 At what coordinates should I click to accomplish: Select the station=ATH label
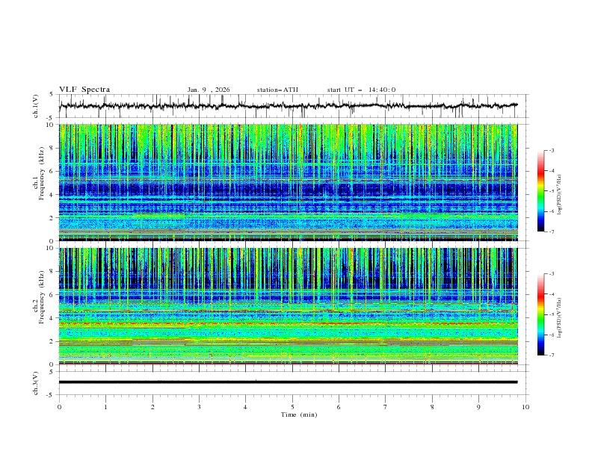point(277,90)
